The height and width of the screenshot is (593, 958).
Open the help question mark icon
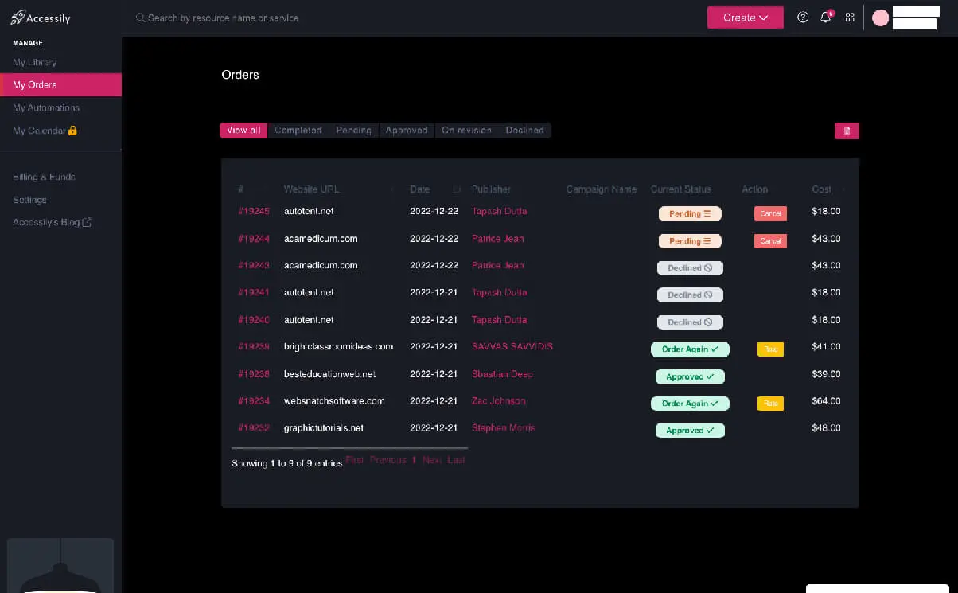(x=803, y=18)
